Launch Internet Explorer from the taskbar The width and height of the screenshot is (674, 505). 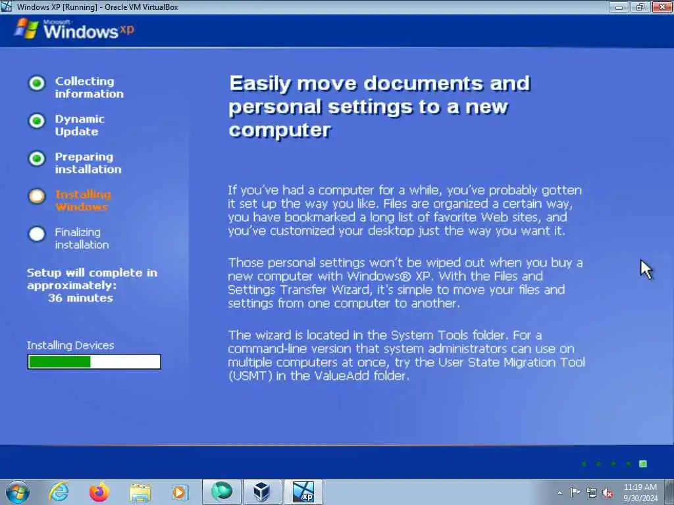click(x=59, y=492)
